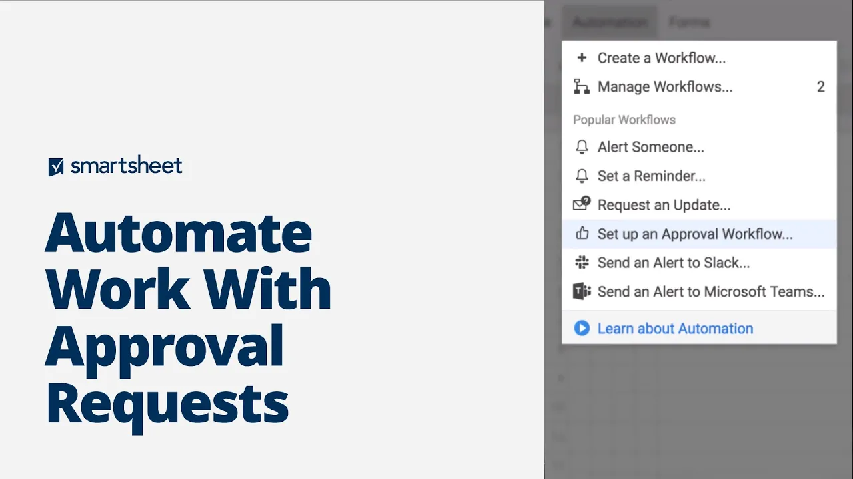Click the Popular Workflows section heading

tap(624, 120)
